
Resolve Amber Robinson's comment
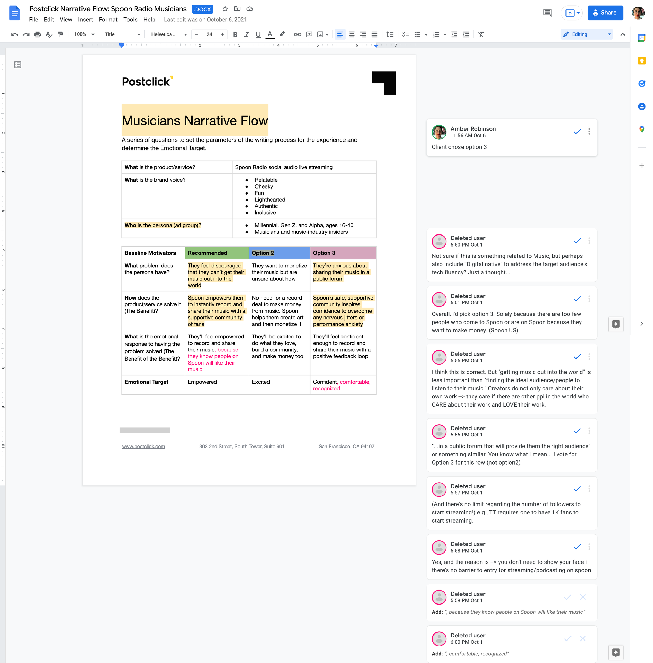(577, 132)
